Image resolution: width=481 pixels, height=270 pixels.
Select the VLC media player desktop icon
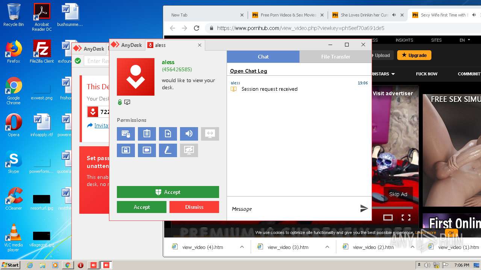point(14,238)
